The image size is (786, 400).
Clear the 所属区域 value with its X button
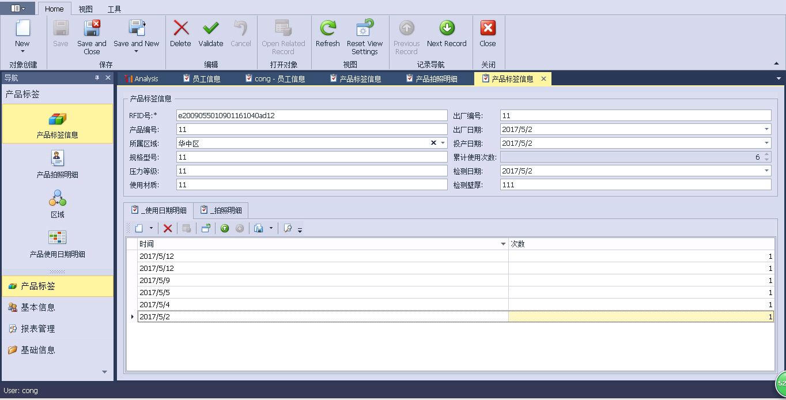click(x=433, y=143)
